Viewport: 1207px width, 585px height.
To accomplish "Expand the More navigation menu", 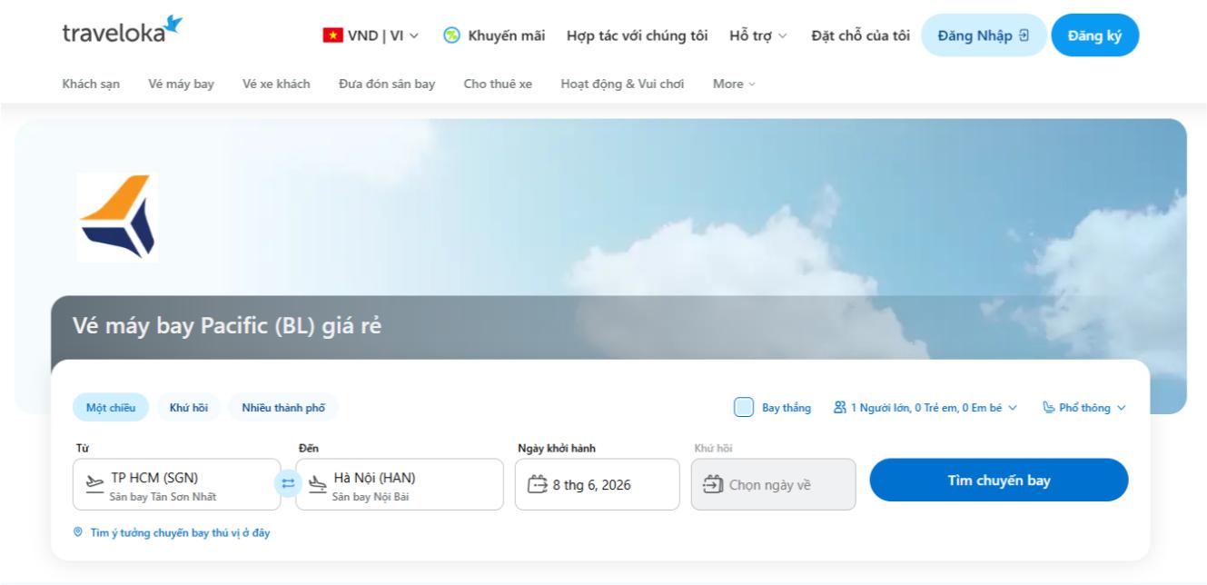I will (x=734, y=84).
